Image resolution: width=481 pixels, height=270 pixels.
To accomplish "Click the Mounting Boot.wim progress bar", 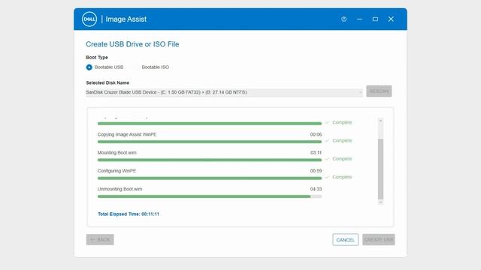I will coord(210,160).
